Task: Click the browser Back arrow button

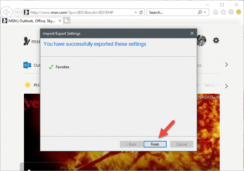Action: tap(7, 12)
